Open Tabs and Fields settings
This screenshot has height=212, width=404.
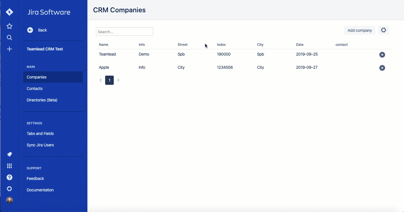(x=40, y=134)
